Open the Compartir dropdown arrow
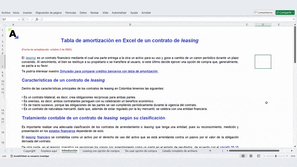This screenshot has width=297, height=167. (x=293, y=13)
